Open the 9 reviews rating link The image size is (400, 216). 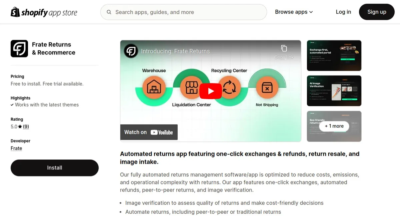(26, 127)
